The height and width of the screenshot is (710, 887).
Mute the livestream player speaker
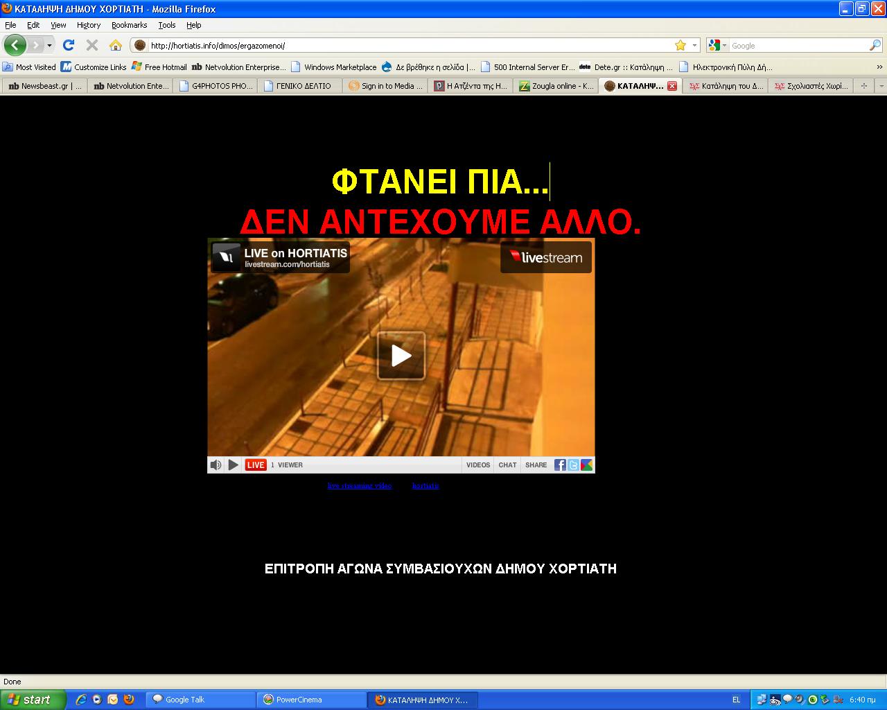point(216,465)
